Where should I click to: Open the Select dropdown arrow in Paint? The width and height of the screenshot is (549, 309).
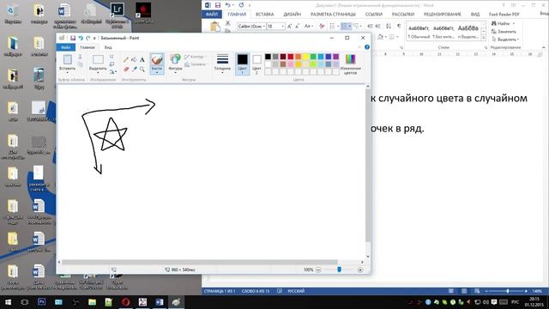coord(98,72)
